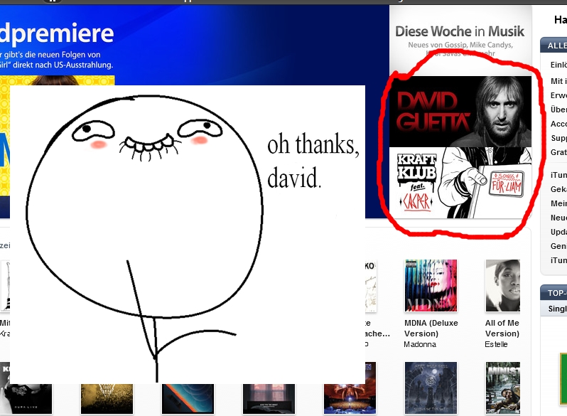Image resolution: width=567 pixels, height=416 pixels.
Task: Switch to the Singles tab in Top charts
Action: pos(557,309)
